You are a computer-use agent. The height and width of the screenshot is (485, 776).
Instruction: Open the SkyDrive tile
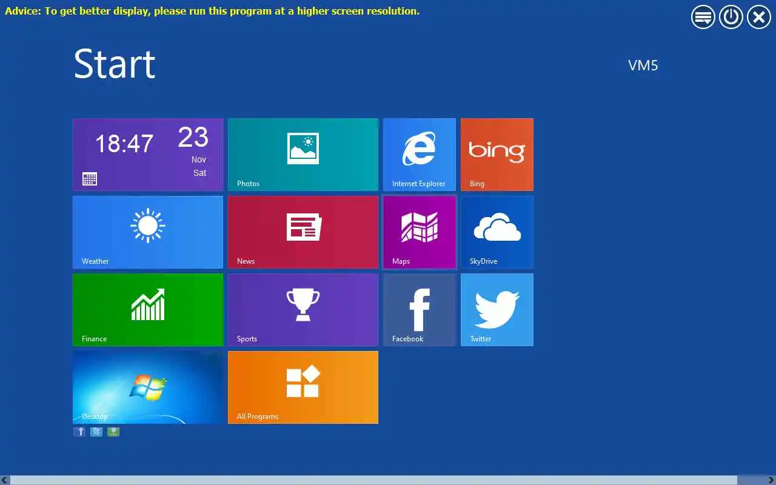497,232
